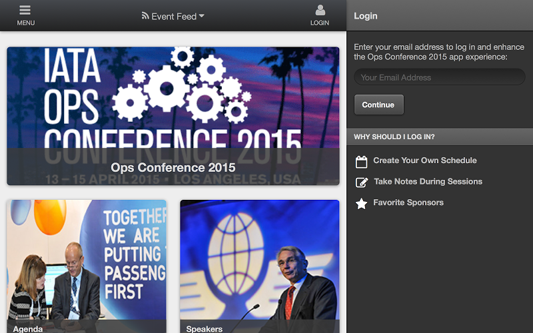Click the calendar icon for Create Your Own Schedule
Viewport: 533px width, 333px height.
pos(361,162)
